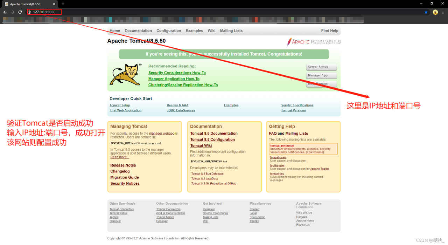
Task: Open the Migration Guide link
Action: point(125,177)
